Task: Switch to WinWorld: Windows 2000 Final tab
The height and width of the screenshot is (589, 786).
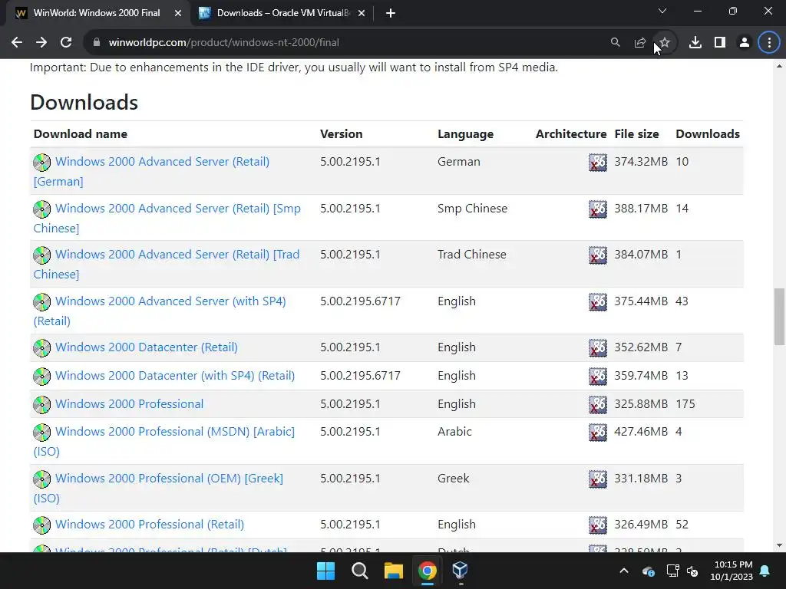Action: 96,13
